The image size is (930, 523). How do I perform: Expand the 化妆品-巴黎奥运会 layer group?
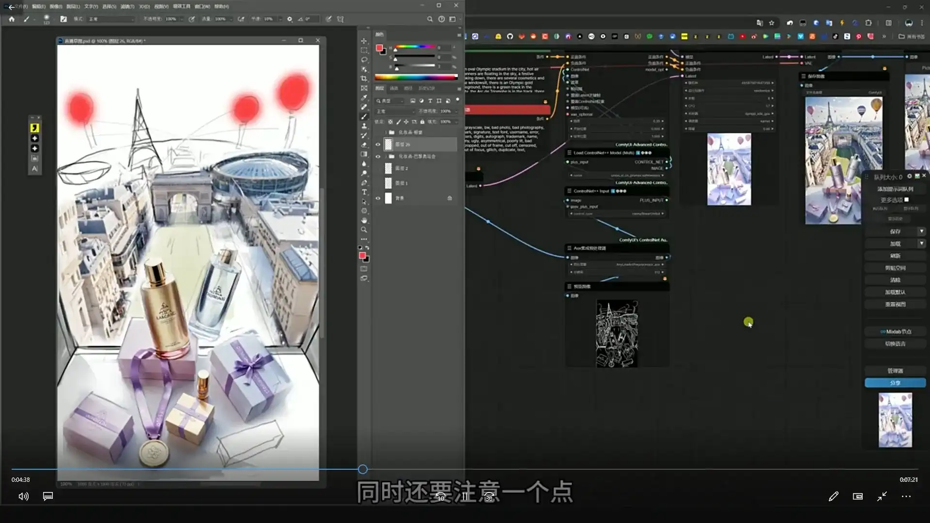point(386,156)
